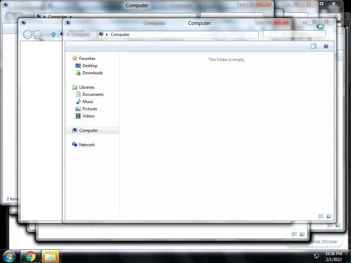
Task: Click the Videos filmstrip icon
Action: (78, 116)
